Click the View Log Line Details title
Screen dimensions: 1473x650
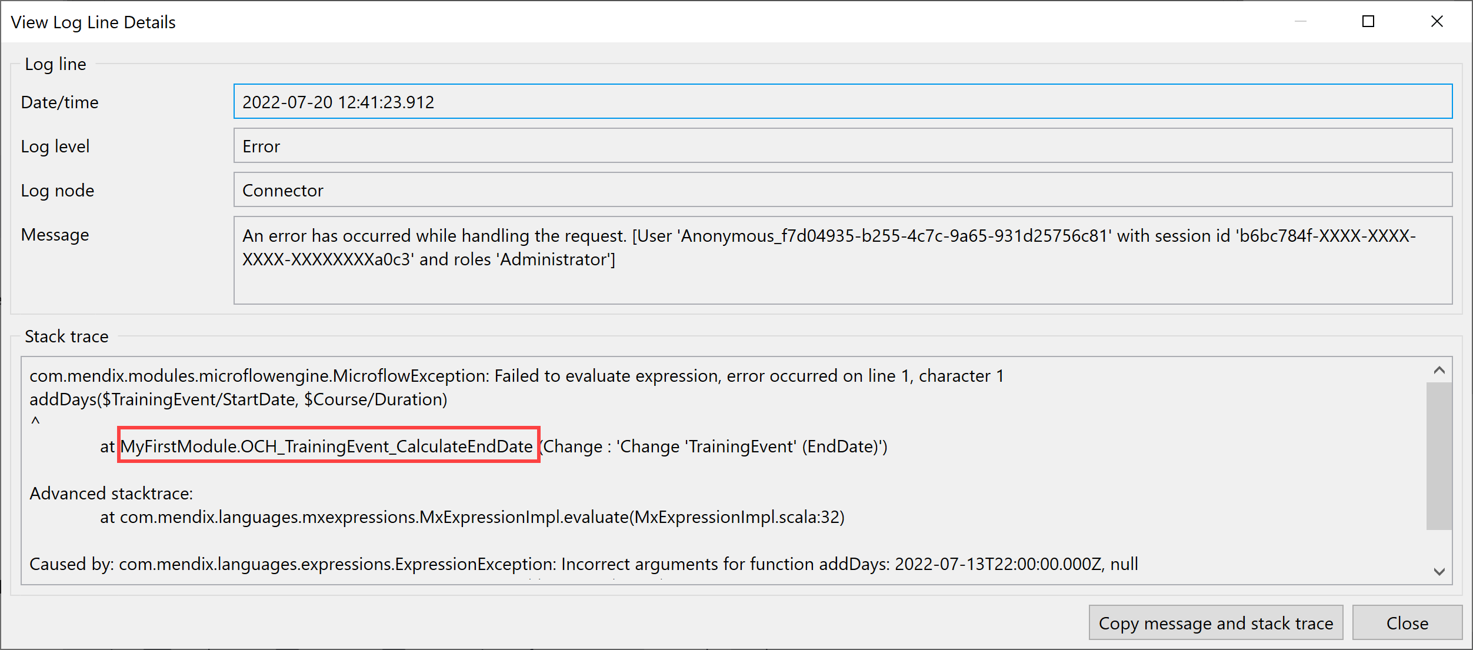pyautogui.click(x=93, y=22)
